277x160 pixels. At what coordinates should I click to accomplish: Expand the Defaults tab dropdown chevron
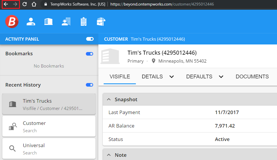(221, 77)
